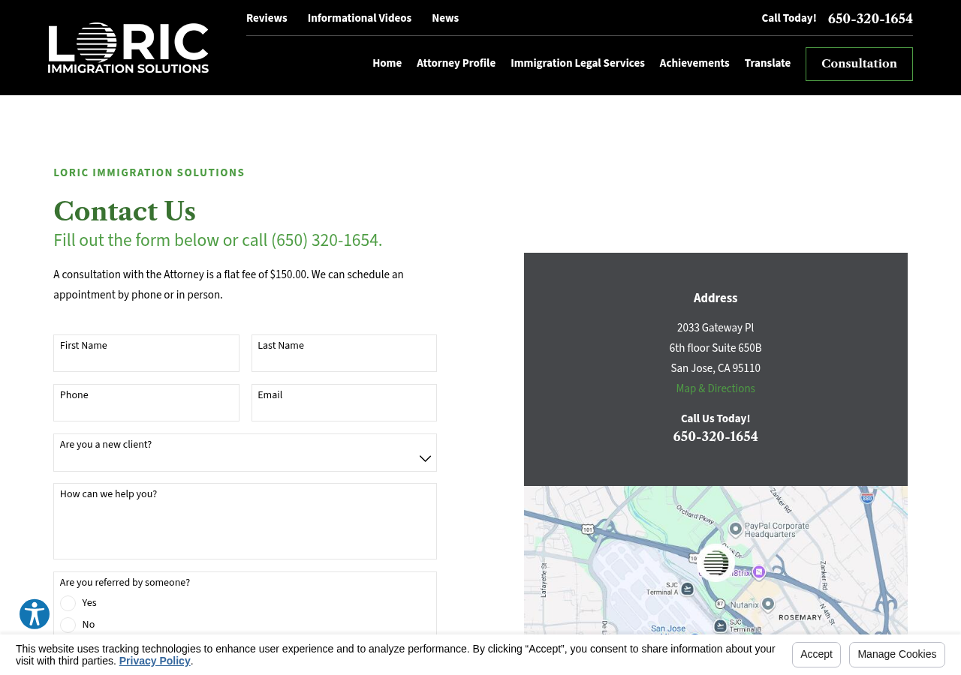
Task: Open the Immigration Legal Services menu
Action: point(577,63)
